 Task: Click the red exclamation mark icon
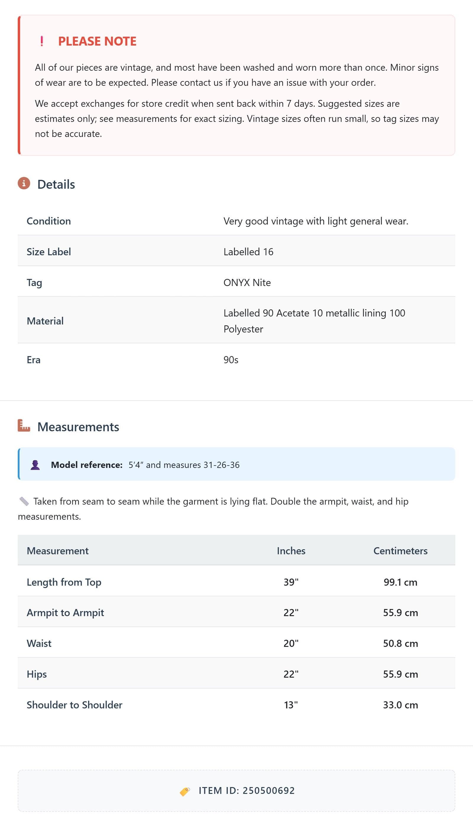click(x=42, y=41)
